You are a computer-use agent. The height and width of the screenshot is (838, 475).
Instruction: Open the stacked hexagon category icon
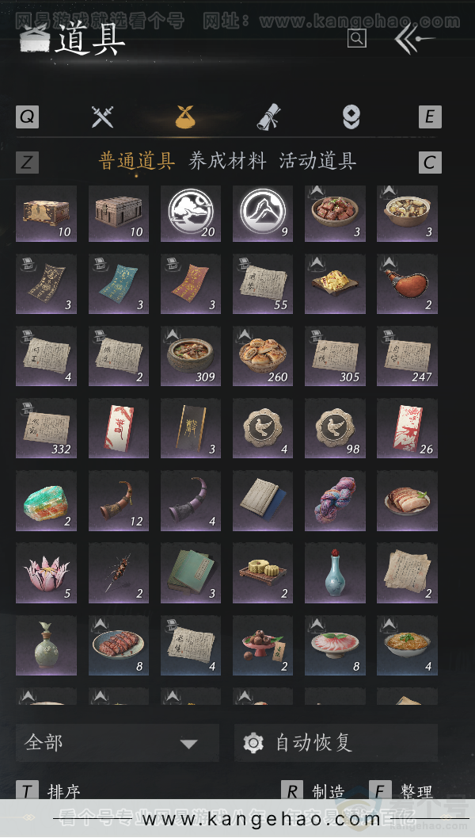click(351, 117)
